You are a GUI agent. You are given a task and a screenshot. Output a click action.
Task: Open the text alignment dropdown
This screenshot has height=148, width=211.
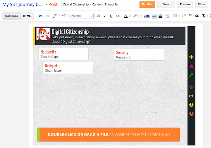[x=176, y=16]
